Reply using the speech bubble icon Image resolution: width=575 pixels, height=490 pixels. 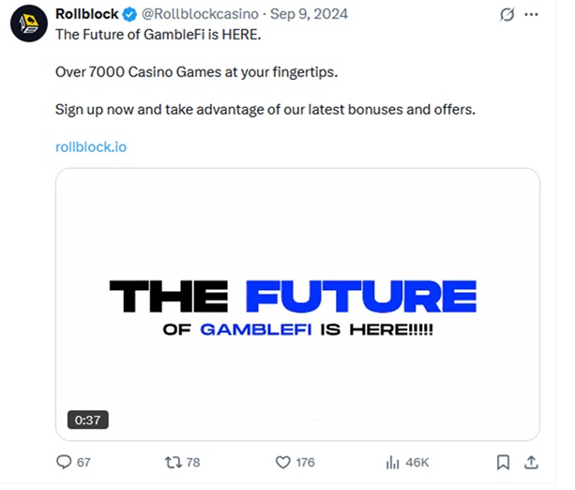click(64, 462)
